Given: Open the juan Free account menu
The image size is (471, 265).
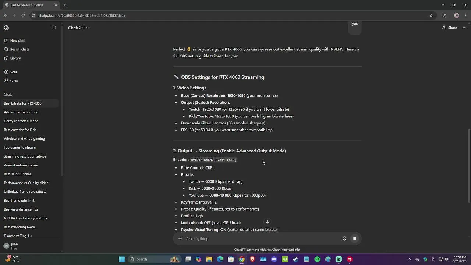Looking at the screenshot, I should coord(29,246).
